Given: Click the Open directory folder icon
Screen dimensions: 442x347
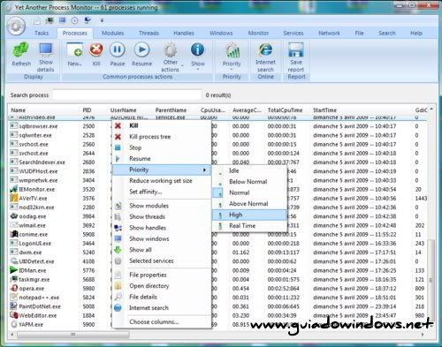Looking at the screenshot, I should (118, 286).
